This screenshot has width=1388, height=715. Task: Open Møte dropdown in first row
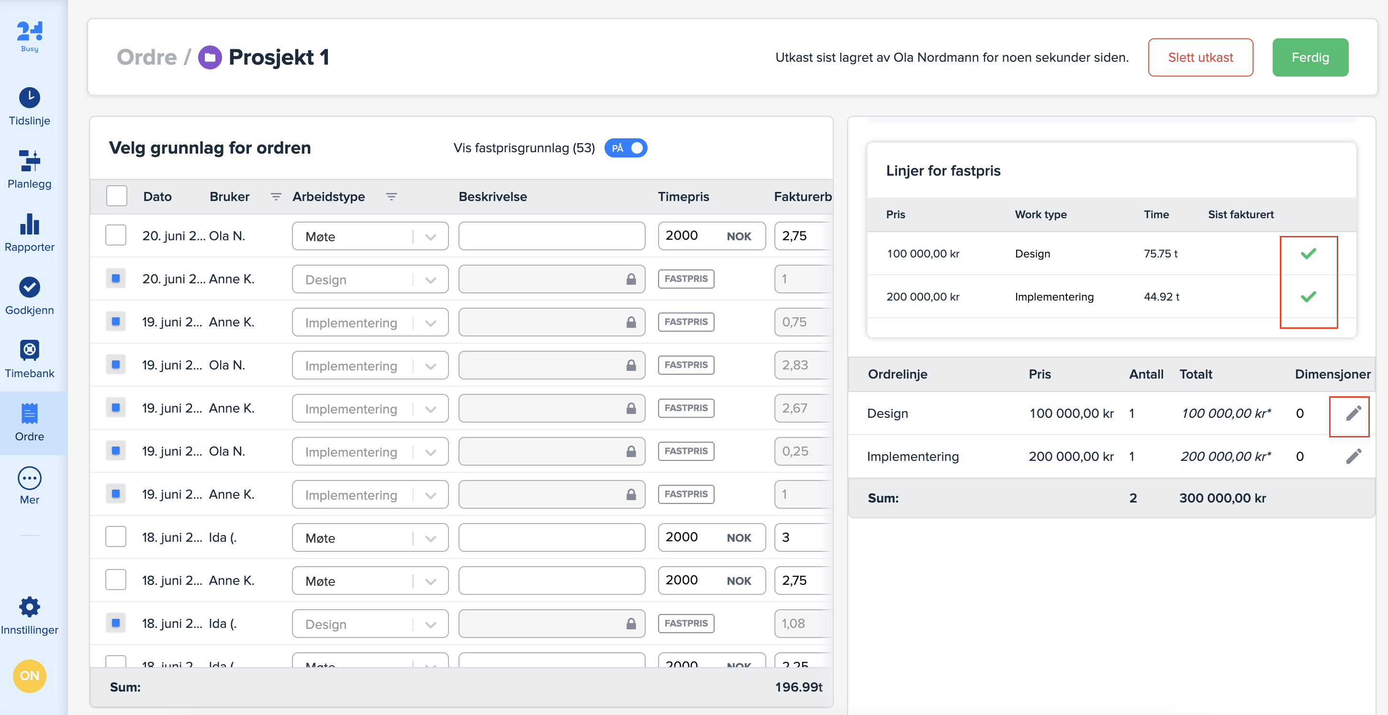(369, 236)
